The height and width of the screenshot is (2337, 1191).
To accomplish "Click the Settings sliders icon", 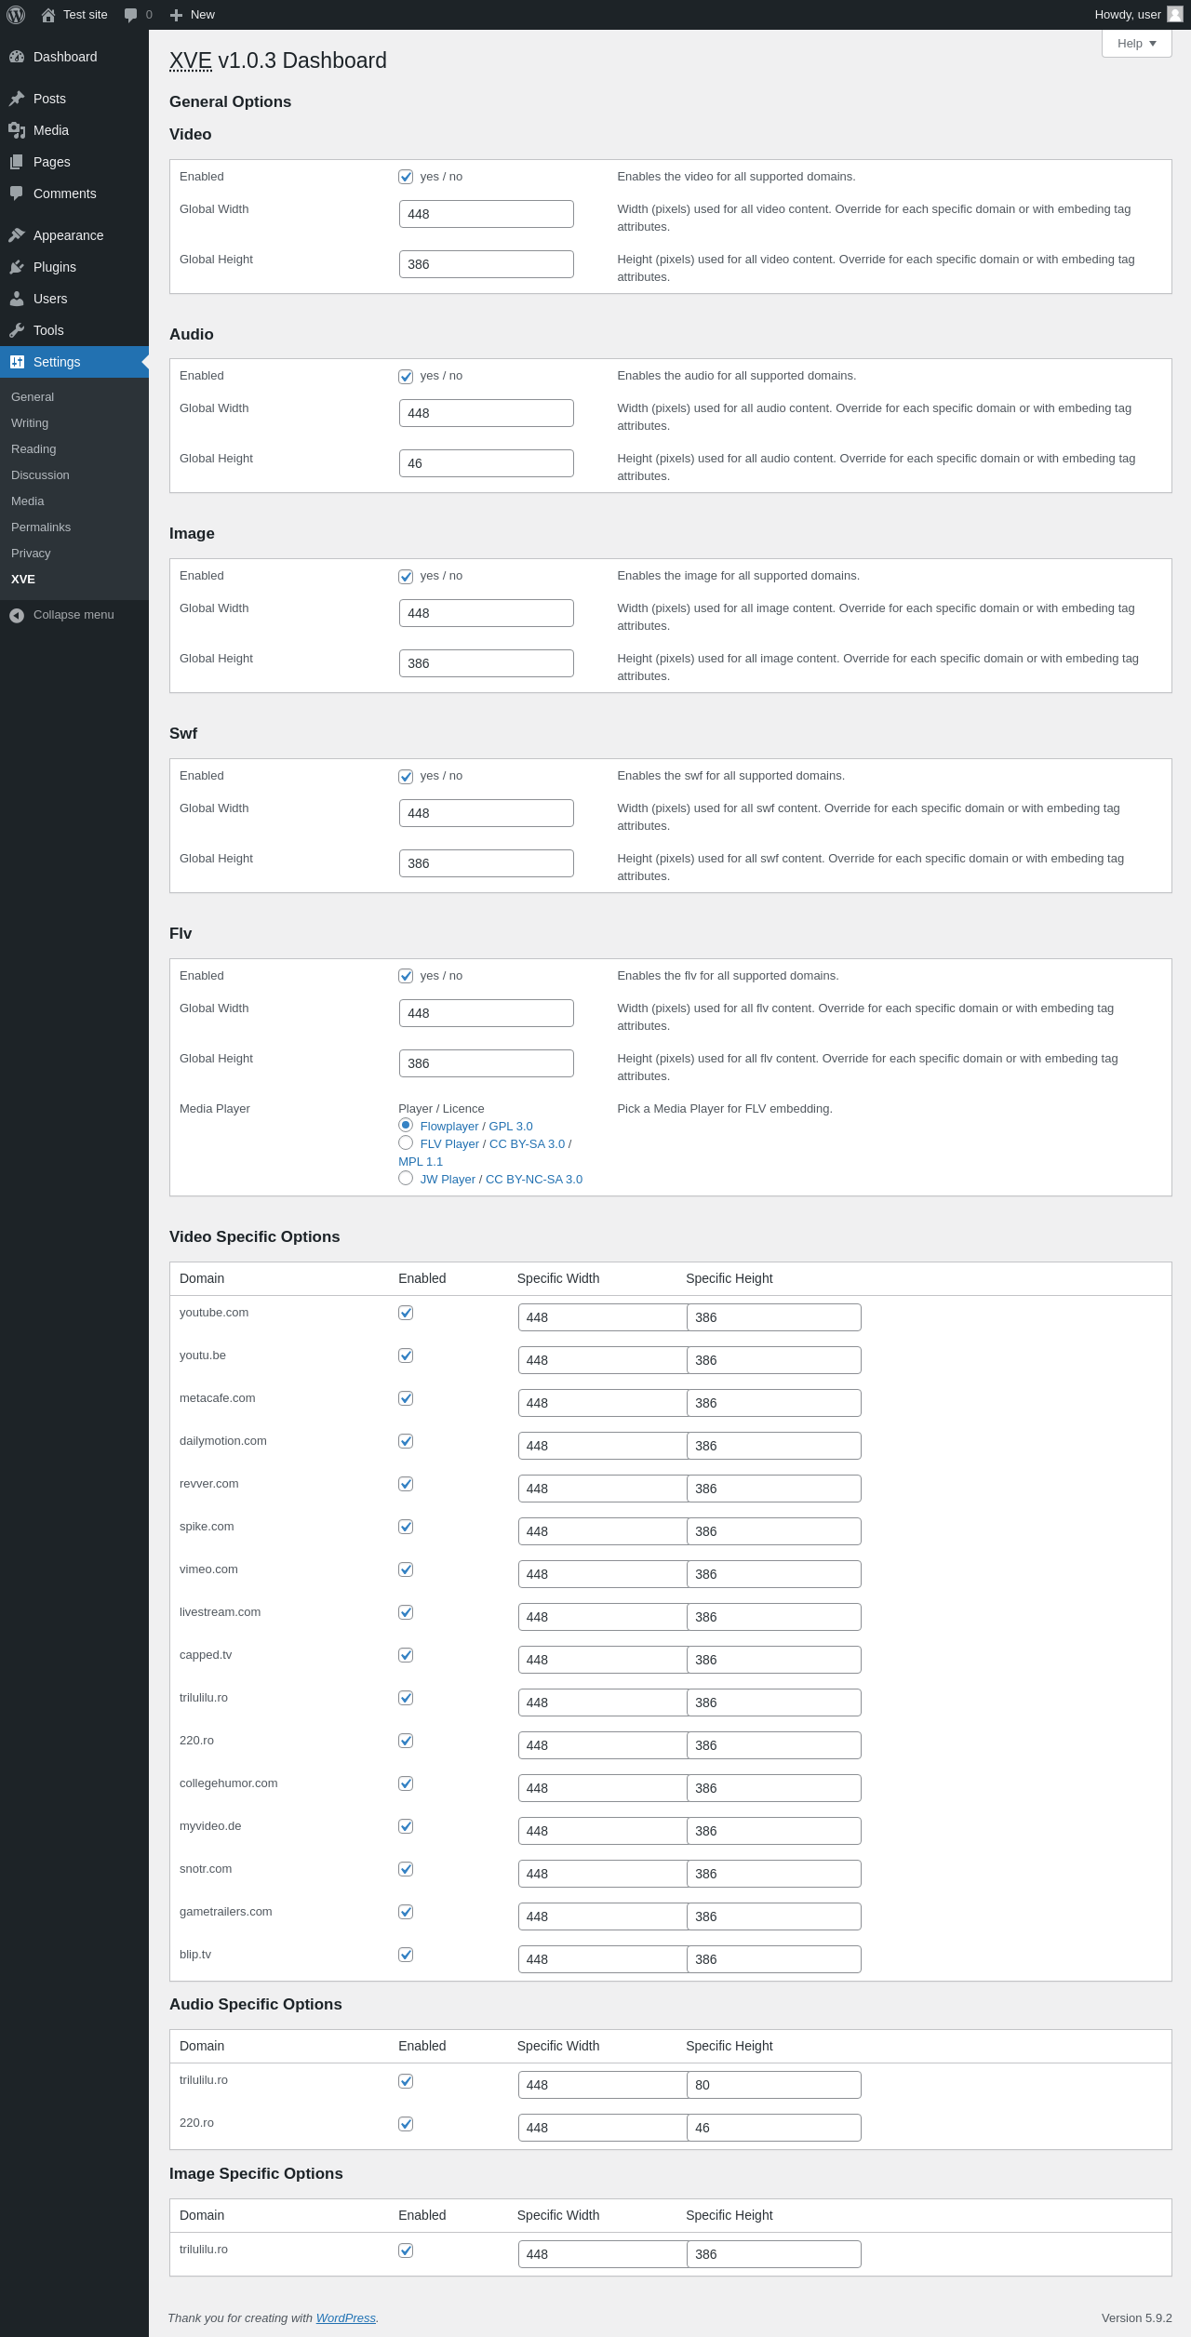I will 17,362.
